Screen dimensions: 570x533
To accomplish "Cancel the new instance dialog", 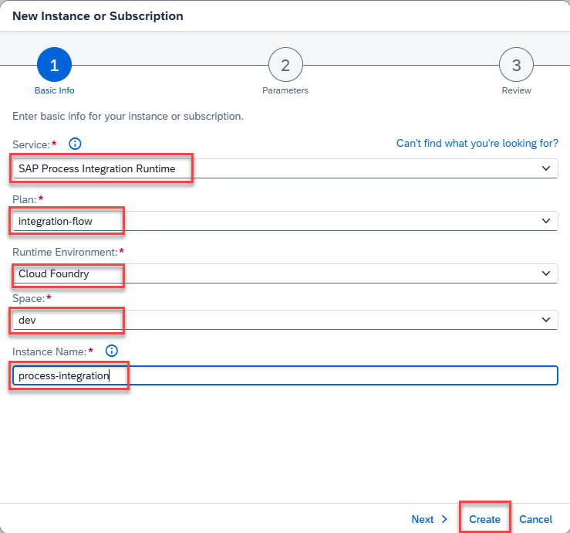I will pyautogui.click(x=535, y=519).
